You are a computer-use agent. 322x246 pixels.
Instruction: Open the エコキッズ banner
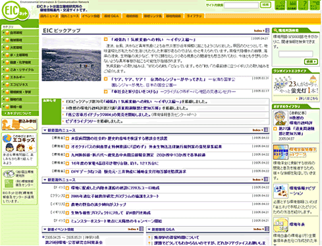[19, 142]
